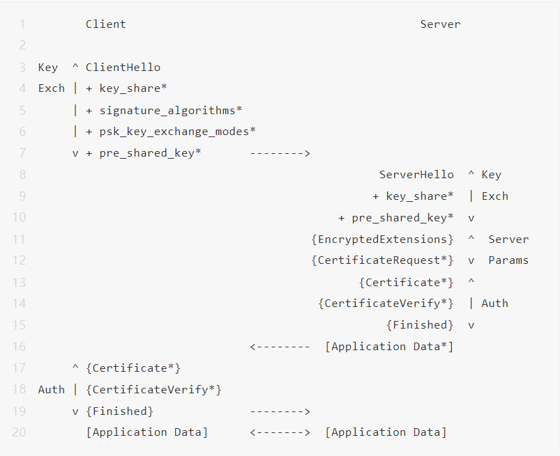Click line number 1 in gutter
This screenshot has height=456, width=560.
click(x=22, y=24)
